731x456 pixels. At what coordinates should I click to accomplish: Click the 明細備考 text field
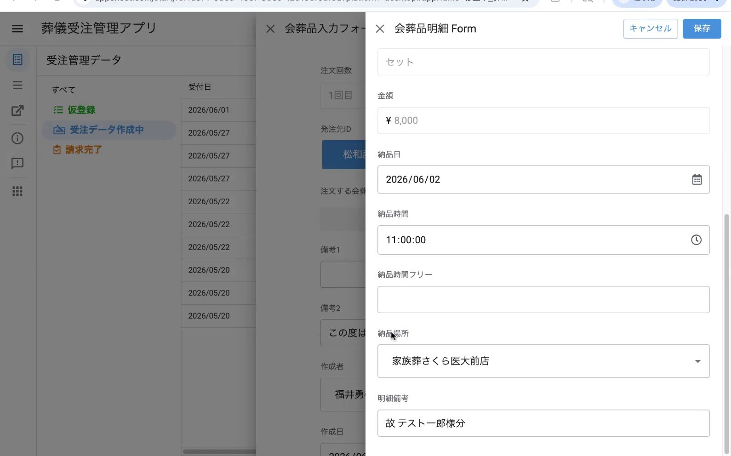pos(543,423)
